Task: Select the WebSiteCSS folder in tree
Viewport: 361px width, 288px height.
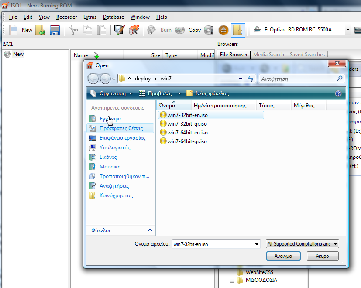Action: tap(259, 272)
